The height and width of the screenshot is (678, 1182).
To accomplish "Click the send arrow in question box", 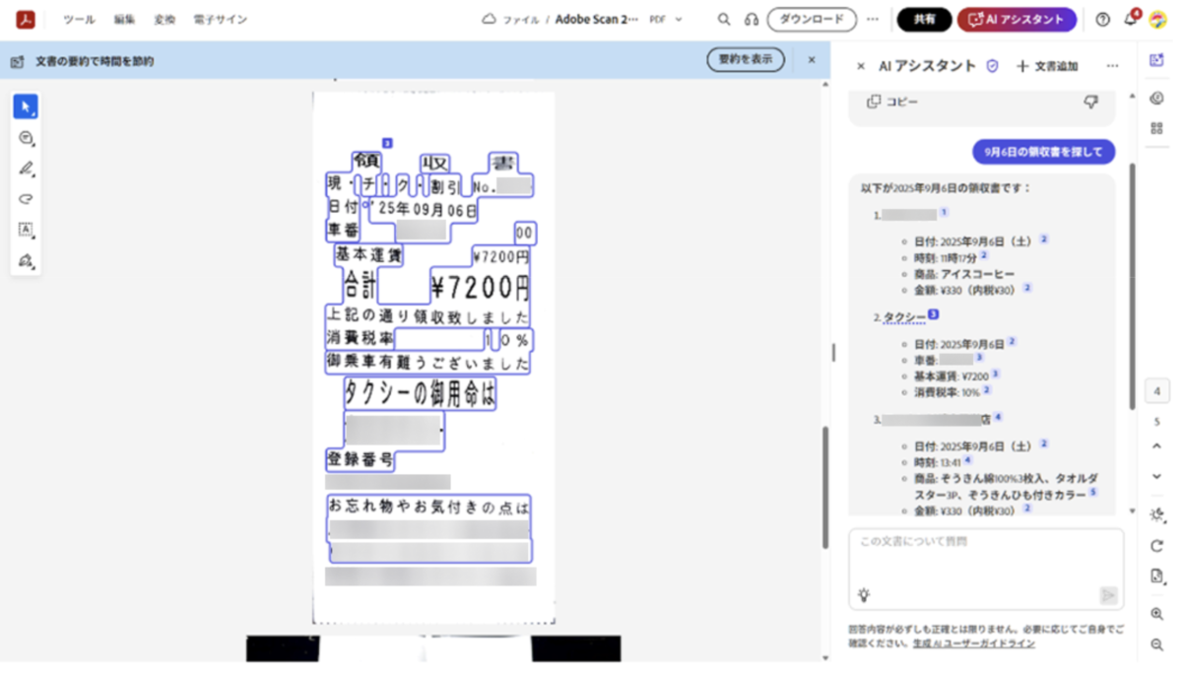I will tap(1109, 594).
